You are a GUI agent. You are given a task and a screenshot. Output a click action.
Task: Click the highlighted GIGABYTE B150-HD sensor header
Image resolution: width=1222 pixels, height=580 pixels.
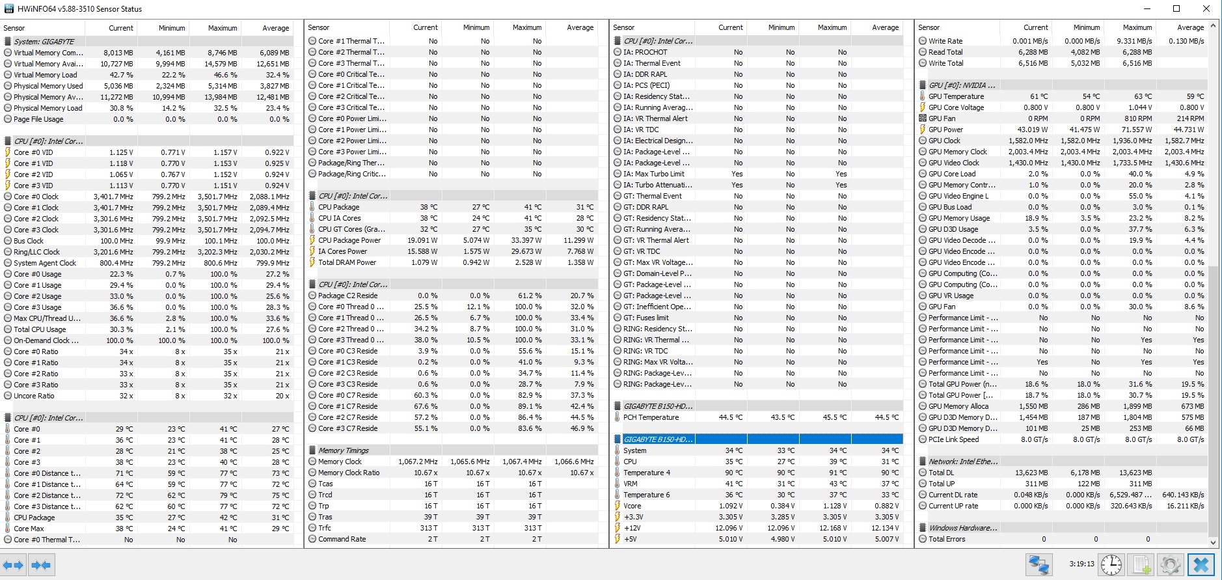coord(657,439)
